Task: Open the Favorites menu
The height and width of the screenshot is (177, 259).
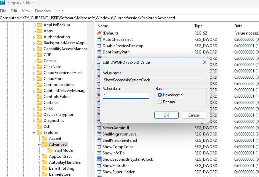Action: pos(43,11)
